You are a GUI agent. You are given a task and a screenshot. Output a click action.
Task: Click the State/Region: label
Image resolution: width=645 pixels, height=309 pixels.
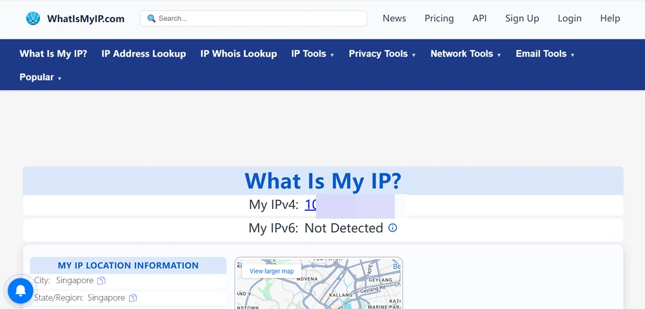coord(59,298)
